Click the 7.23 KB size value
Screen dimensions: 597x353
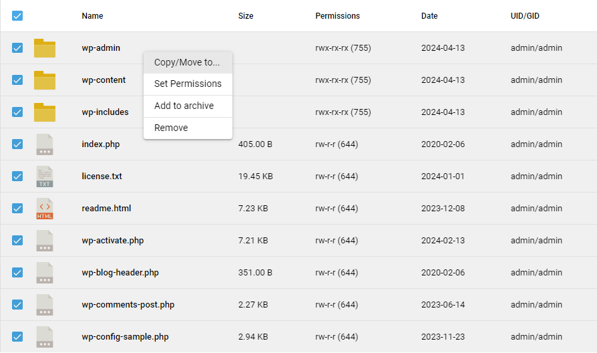(253, 208)
